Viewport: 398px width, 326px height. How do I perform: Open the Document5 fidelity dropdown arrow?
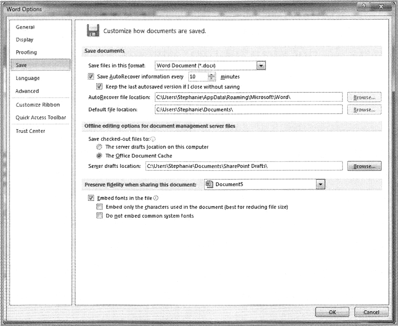pyautogui.click(x=321, y=184)
